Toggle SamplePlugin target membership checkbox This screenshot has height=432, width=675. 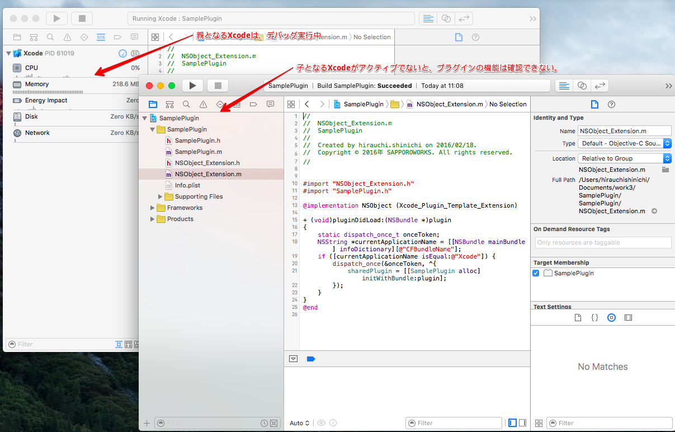(x=536, y=273)
